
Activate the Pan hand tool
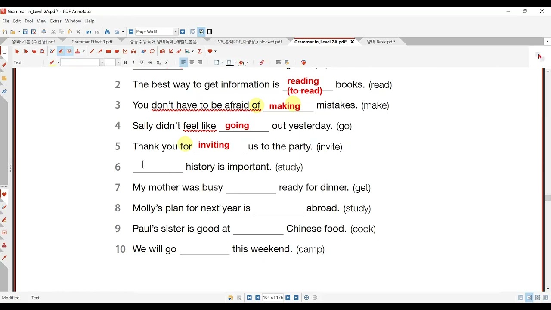point(34,51)
